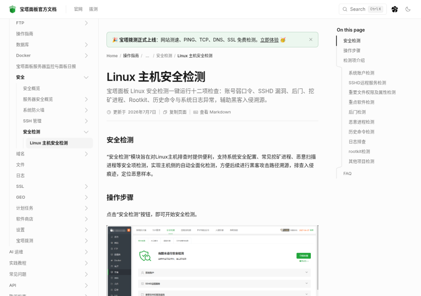Select Linux 主机安全检测 sidebar item
This screenshot has width=421, height=296.
tap(59, 143)
